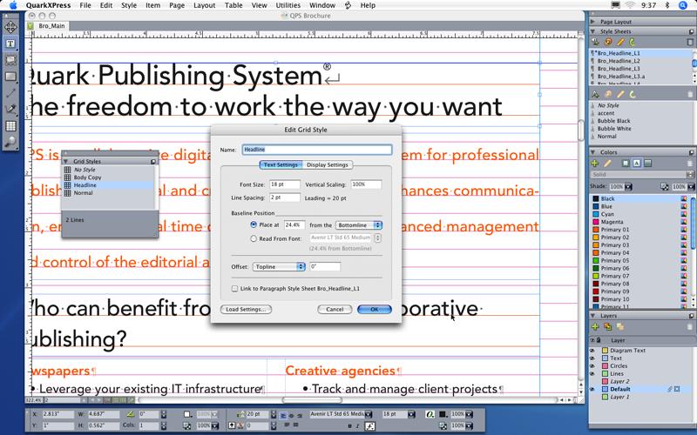Switch to Text Settings tab

pyautogui.click(x=281, y=164)
